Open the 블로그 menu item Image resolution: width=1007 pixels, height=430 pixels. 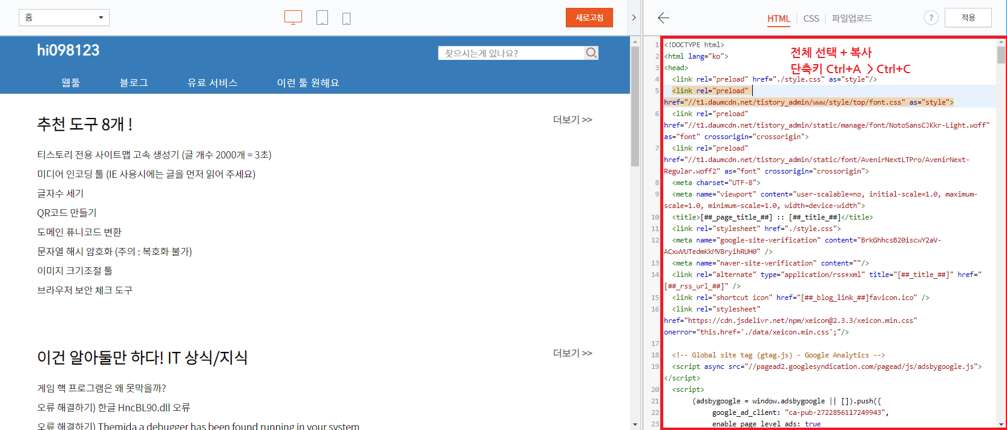134,83
